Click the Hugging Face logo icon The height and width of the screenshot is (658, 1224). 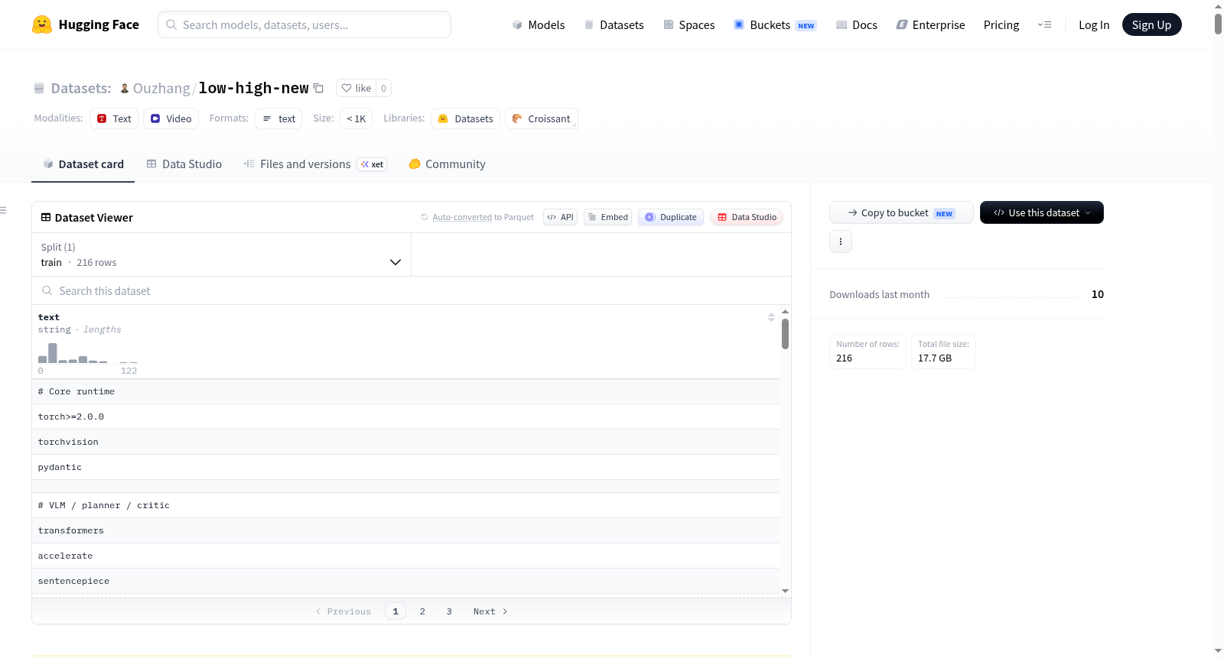coord(42,24)
